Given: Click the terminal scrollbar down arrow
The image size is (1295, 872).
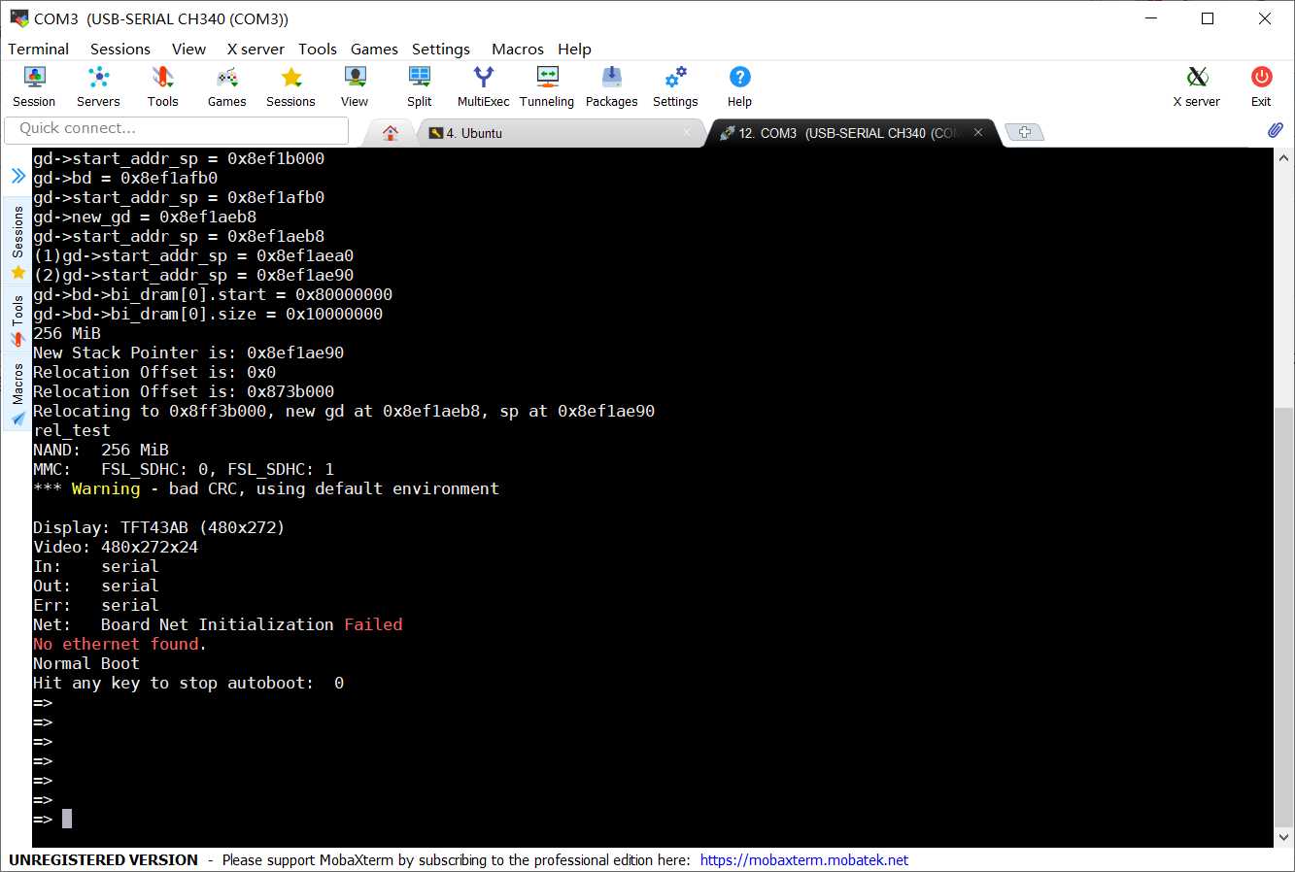Looking at the screenshot, I should [x=1283, y=837].
